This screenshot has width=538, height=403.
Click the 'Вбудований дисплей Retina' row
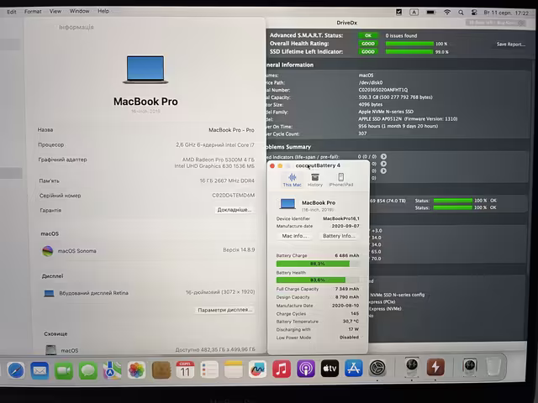click(150, 293)
